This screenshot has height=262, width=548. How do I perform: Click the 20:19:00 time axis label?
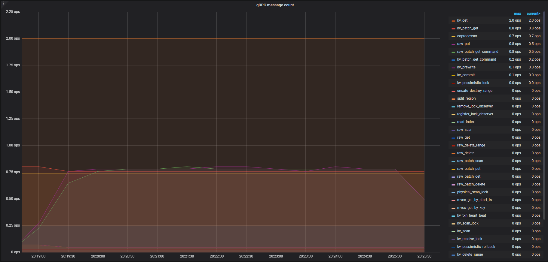click(38, 256)
